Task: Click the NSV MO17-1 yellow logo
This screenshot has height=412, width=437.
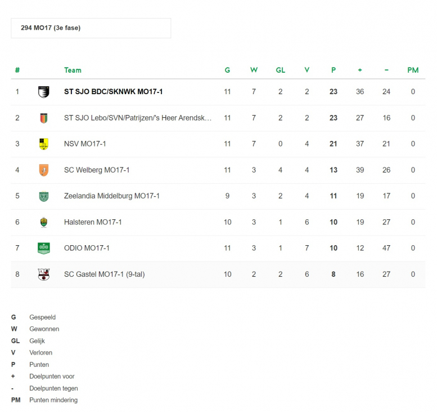Action: coord(43,144)
